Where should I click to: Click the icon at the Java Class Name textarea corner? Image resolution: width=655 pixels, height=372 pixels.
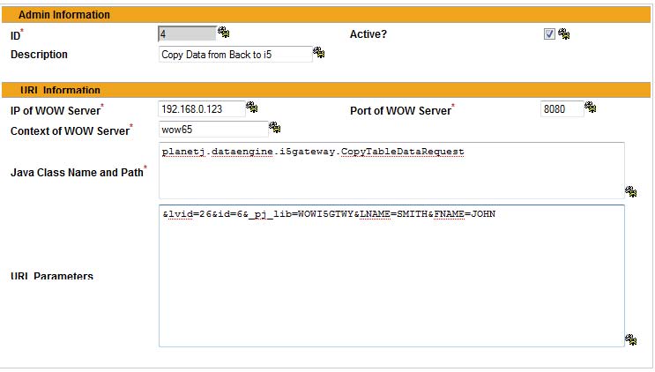point(631,191)
